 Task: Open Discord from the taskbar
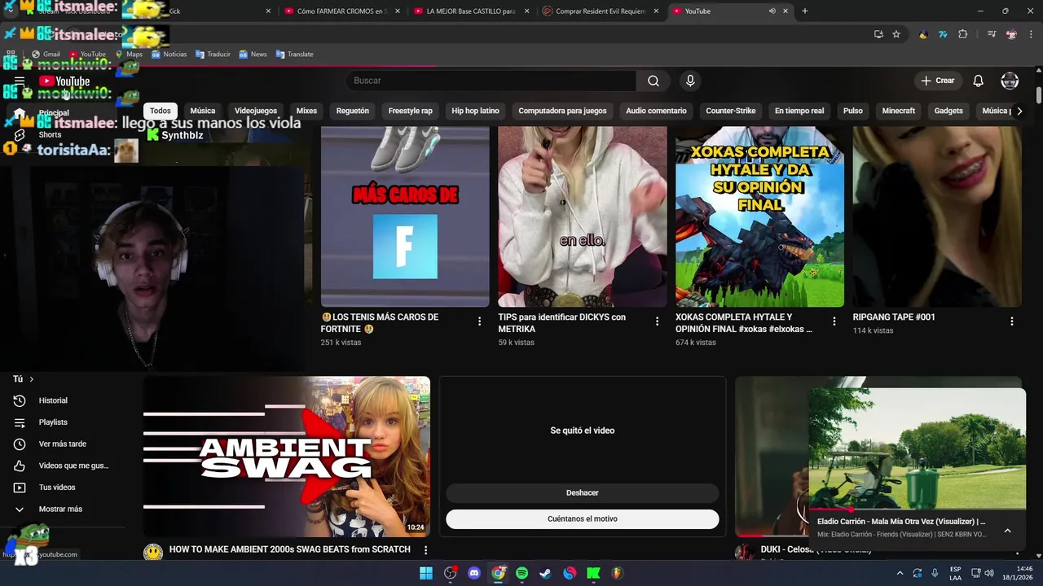tap(474, 573)
